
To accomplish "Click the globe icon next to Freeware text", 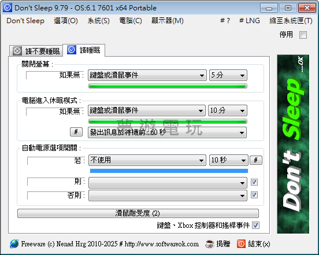I will coord(14,243).
